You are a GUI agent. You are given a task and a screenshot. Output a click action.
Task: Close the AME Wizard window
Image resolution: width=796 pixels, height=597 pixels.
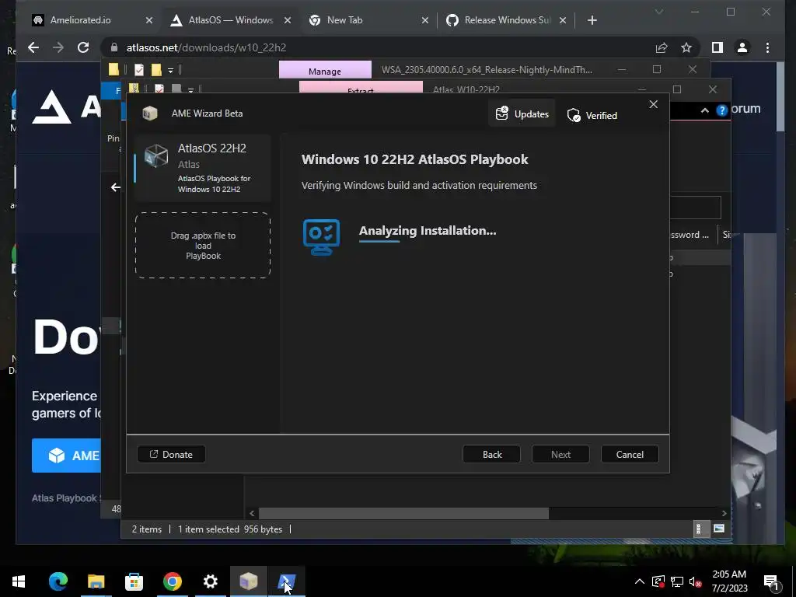[653, 104]
